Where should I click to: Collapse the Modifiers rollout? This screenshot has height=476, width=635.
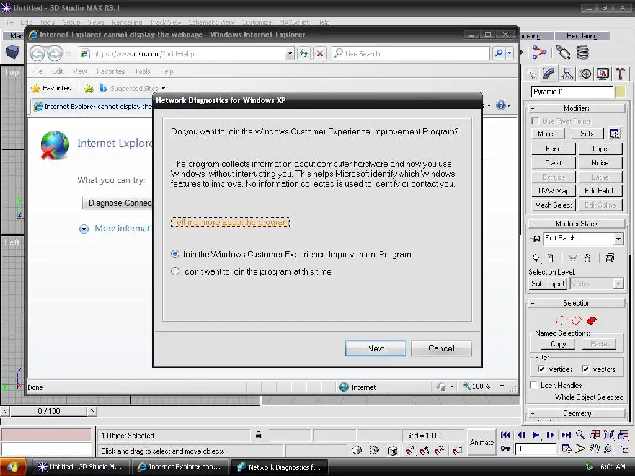coord(576,108)
